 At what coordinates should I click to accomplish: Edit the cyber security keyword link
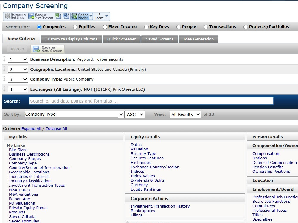[x=110, y=59]
